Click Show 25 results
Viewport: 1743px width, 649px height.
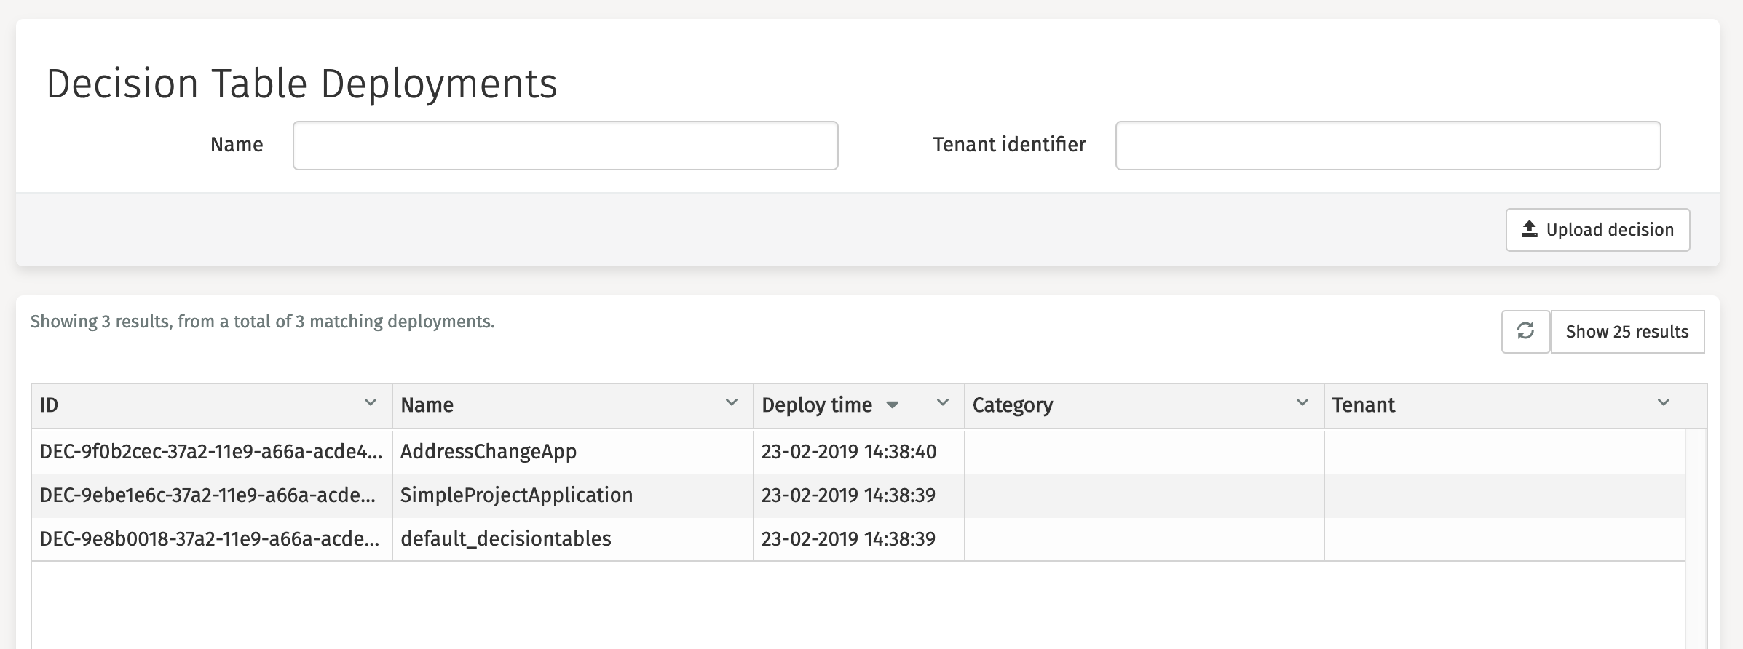[x=1628, y=331]
